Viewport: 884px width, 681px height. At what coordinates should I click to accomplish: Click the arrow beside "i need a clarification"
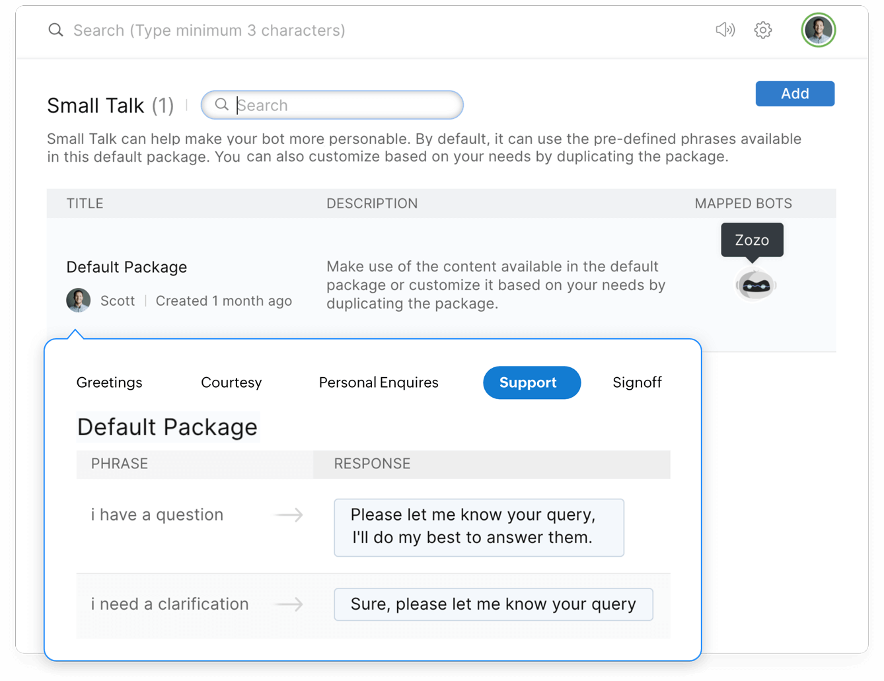289,604
